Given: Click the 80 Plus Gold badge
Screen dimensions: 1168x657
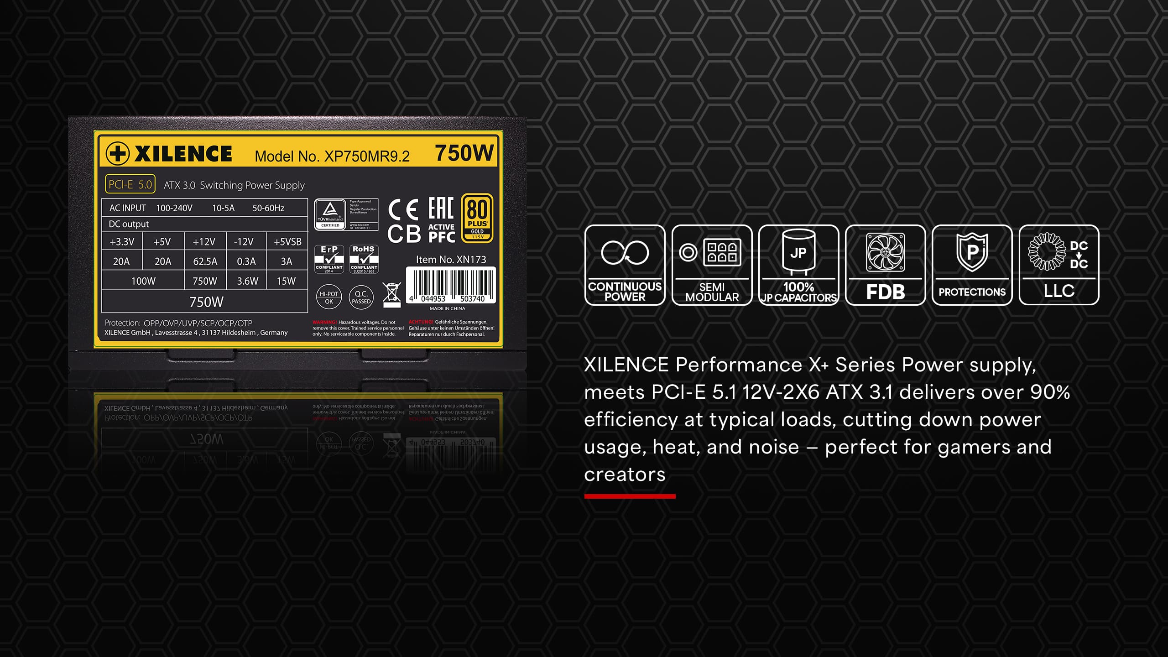Looking at the screenshot, I should tap(477, 218).
